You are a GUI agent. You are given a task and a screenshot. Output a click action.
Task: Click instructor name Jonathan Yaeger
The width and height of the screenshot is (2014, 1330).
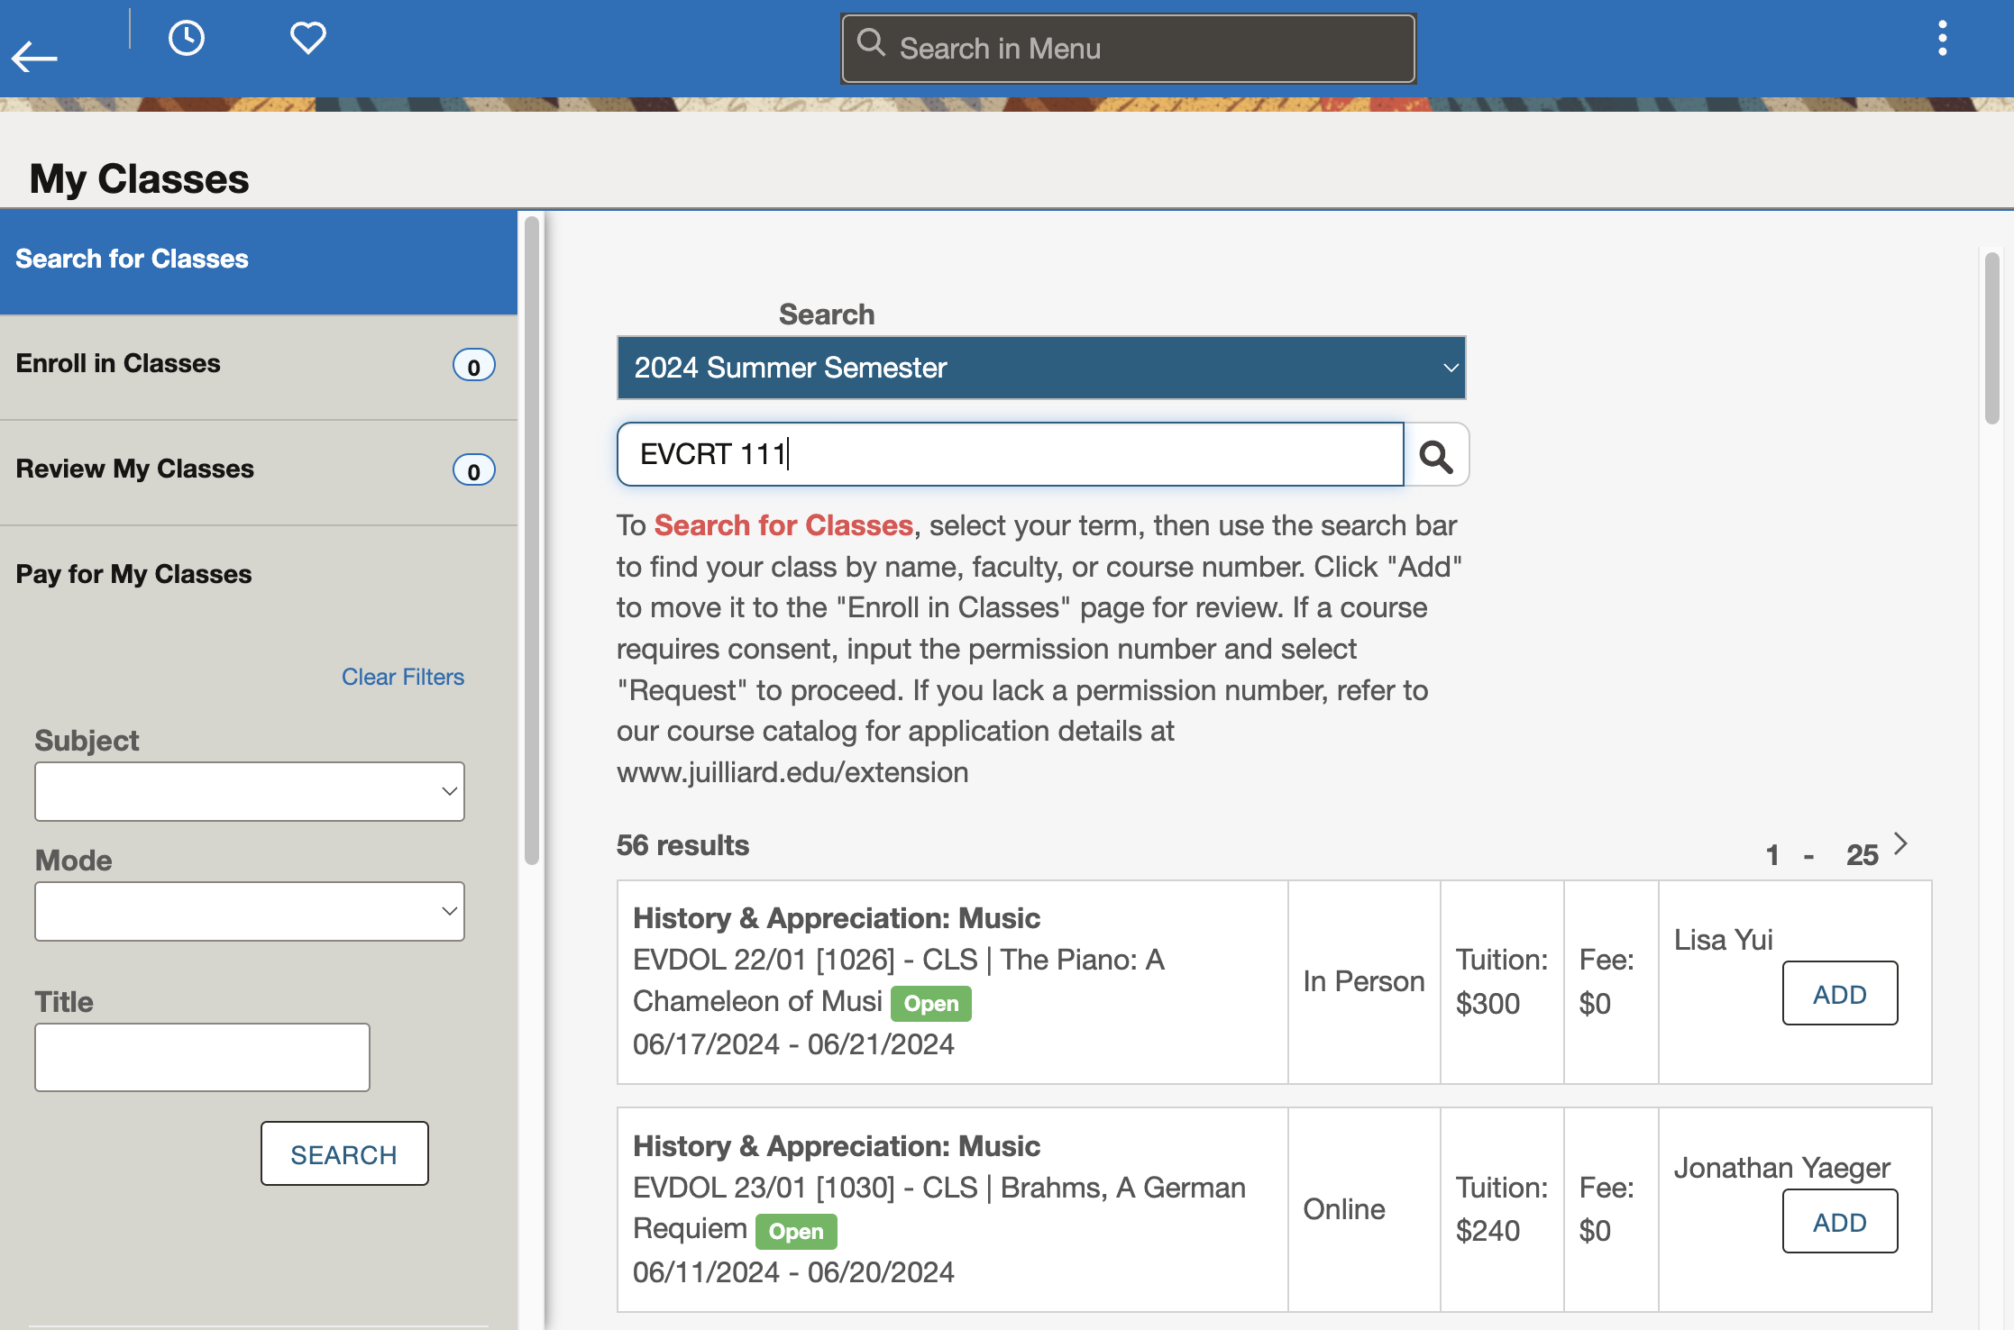pos(1782,1168)
